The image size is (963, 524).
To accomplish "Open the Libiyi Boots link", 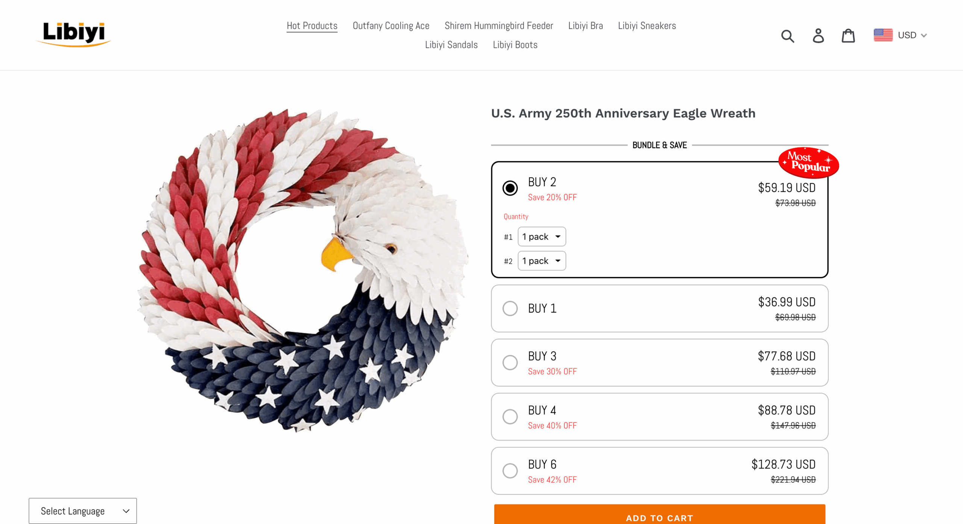I will tap(515, 45).
